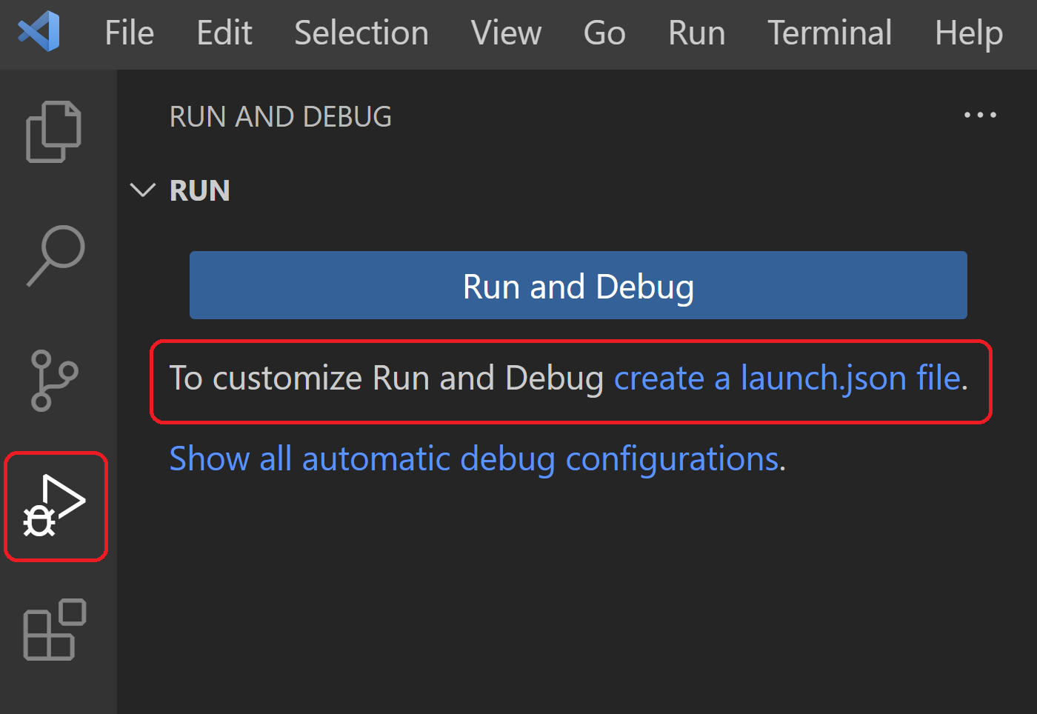The image size is (1037, 714).
Task: Open the Terminal menu
Action: [x=829, y=33]
